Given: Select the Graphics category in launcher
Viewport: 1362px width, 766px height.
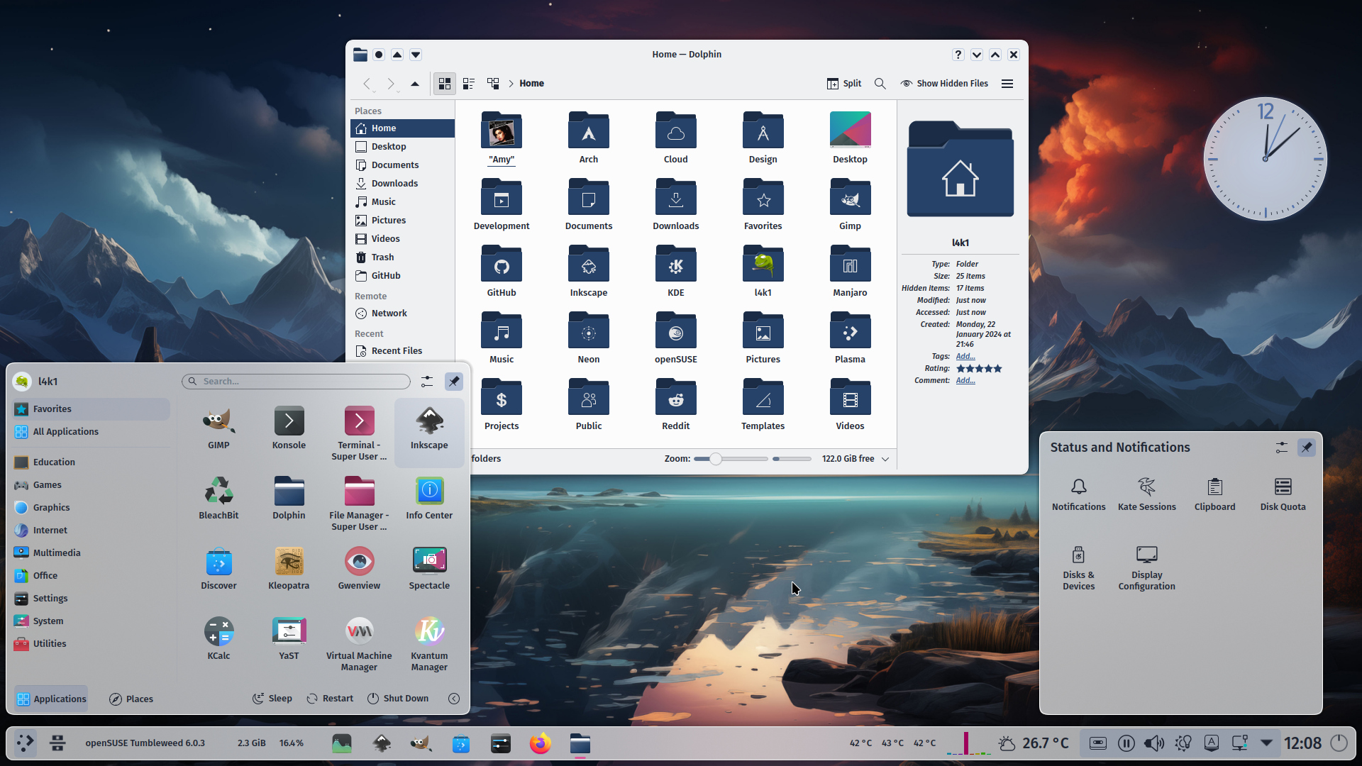Looking at the screenshot, I should [90, 508].
